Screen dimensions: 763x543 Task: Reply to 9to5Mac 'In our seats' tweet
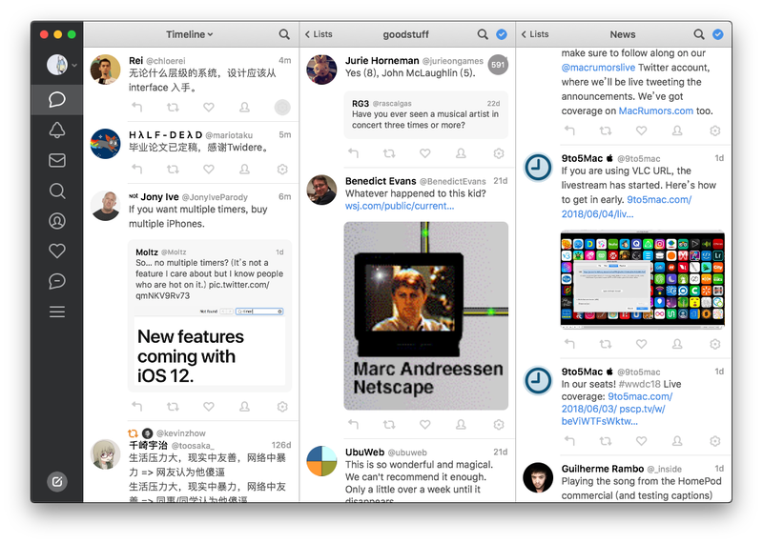[x=569, y=441]
